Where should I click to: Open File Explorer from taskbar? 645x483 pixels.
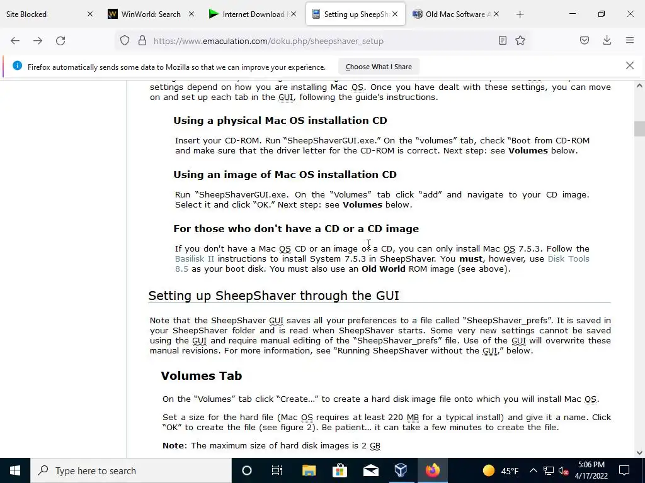coord(309,470)
